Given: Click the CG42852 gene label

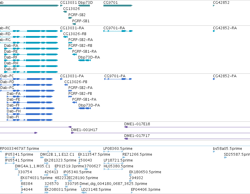Looking at the screenshot, I should coord(221,3).
